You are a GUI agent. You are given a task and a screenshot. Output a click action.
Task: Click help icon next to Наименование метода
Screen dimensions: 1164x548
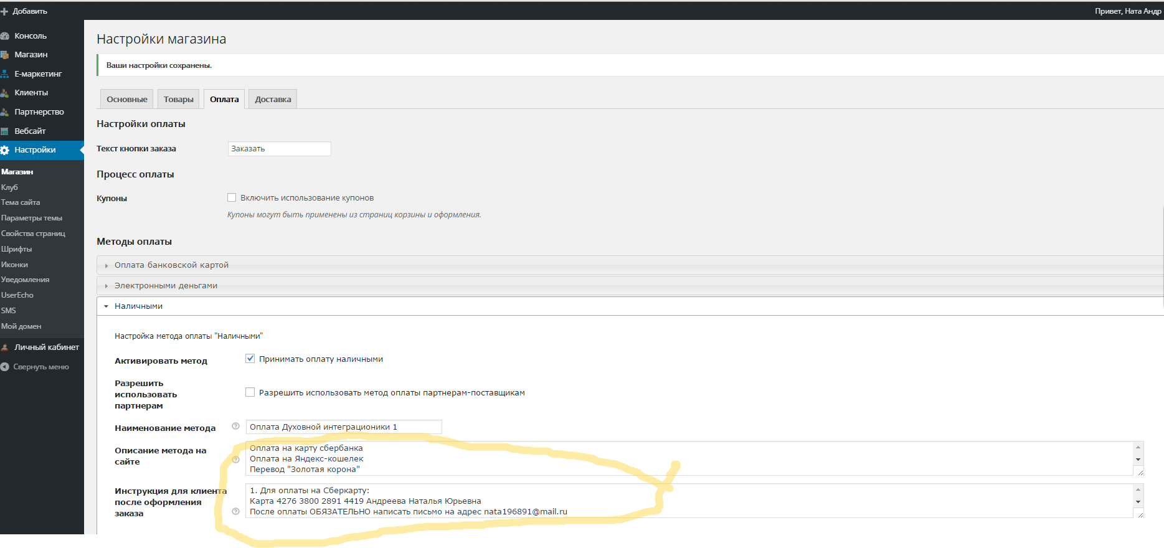click(x=235, y=427)
